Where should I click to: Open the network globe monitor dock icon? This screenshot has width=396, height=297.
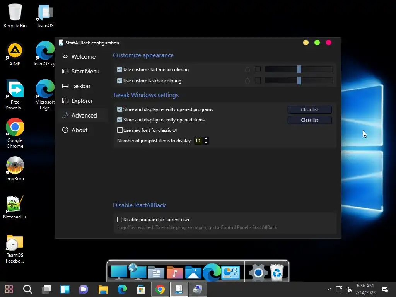click(138, 272)
